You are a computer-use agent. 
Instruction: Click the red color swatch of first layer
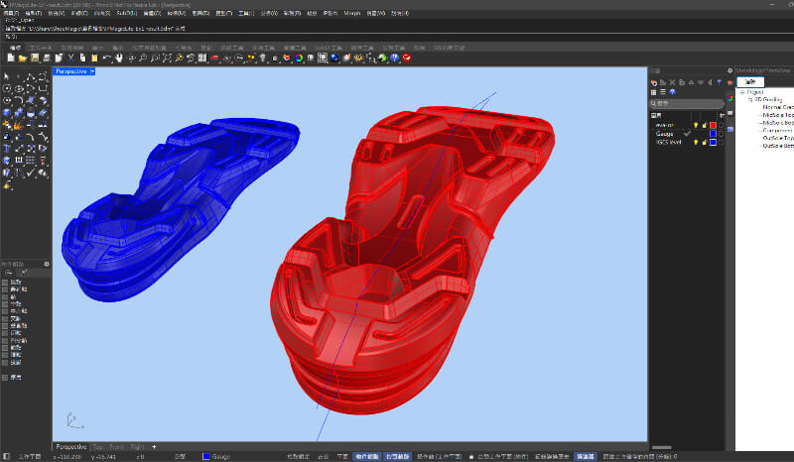(713, 125)
